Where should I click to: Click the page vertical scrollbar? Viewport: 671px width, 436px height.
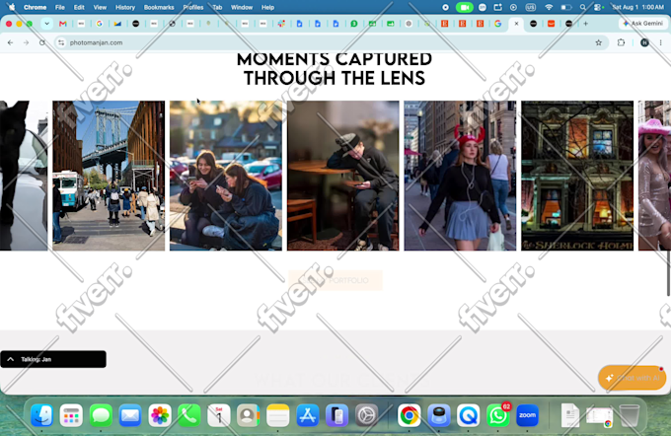click(668, 273)
